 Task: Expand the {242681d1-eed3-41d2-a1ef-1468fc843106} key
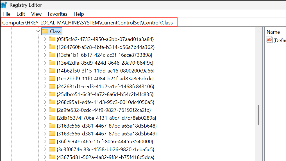45,87
